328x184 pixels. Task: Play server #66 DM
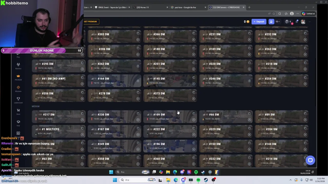(x=249, y=120)
